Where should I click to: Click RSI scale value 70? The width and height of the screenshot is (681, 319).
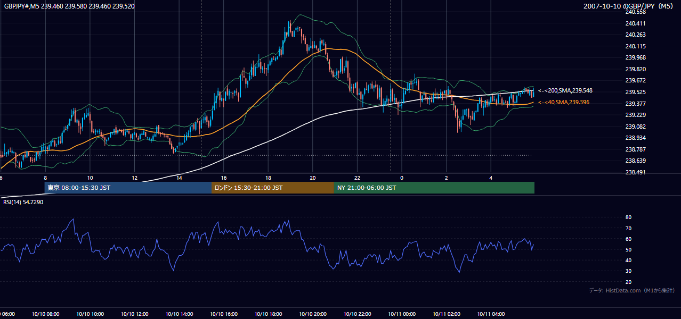pyautogui.click(x=628, y=228)
